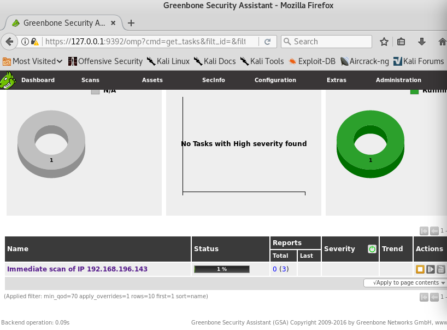This screenshot has height=330, width=447.
Task: Sort by Total reports column
Action: [280, 256]
